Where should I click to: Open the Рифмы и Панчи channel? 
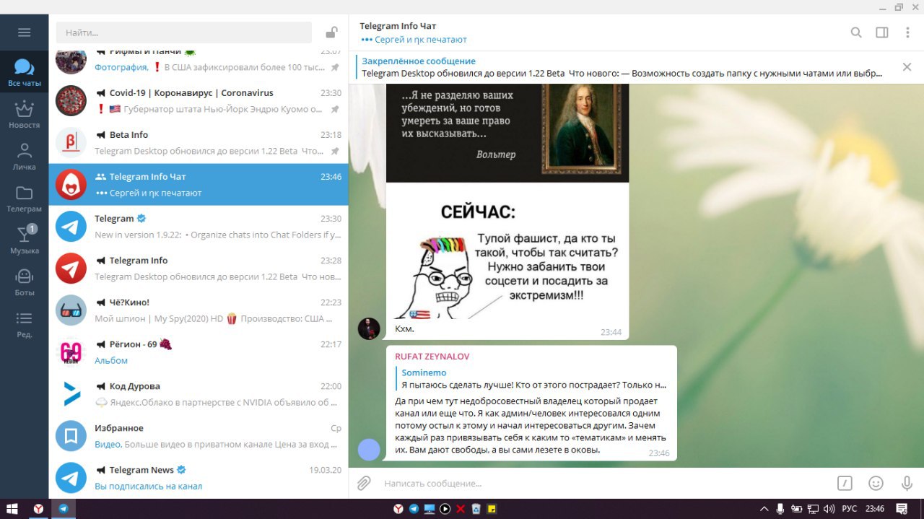click(x=199, y=65)
